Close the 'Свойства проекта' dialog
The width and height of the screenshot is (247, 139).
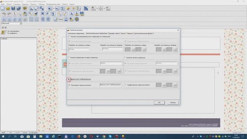tap(178, 30)
